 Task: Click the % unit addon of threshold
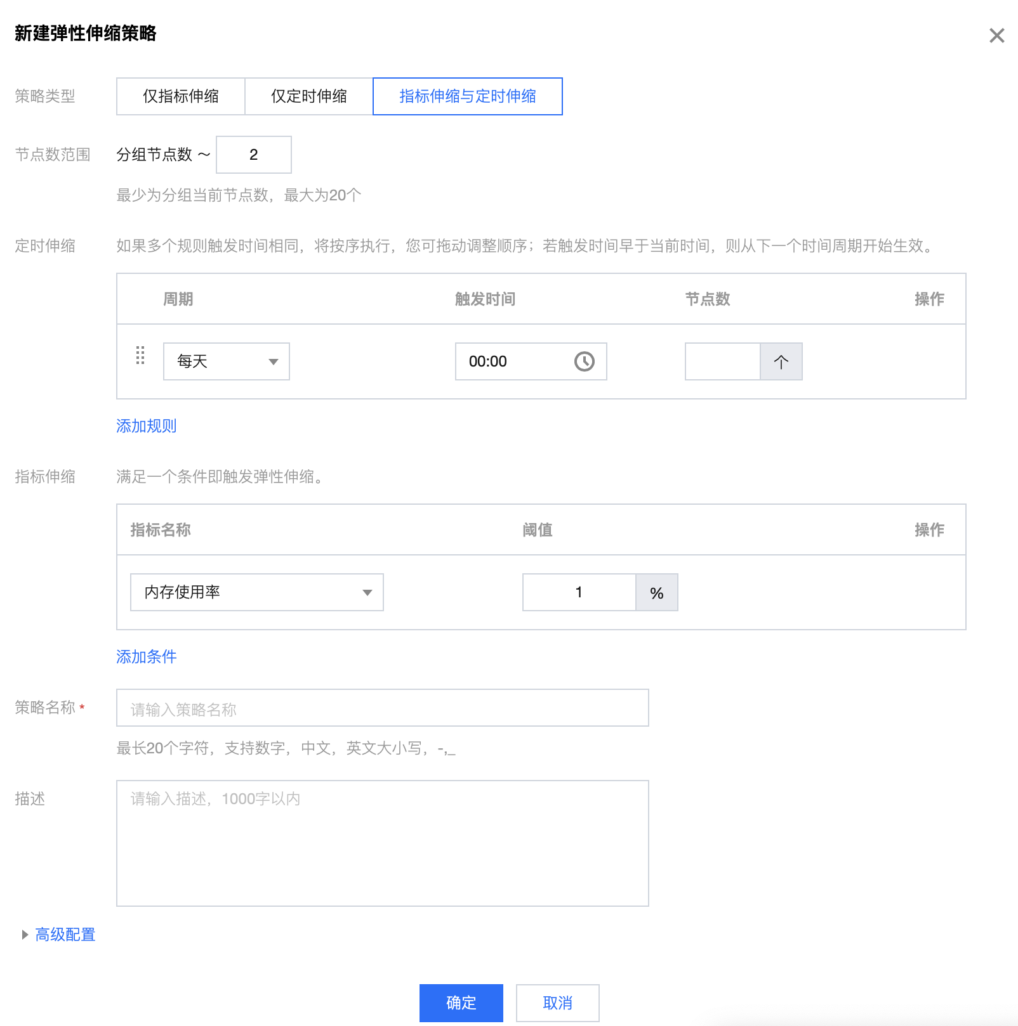[657, 592]
